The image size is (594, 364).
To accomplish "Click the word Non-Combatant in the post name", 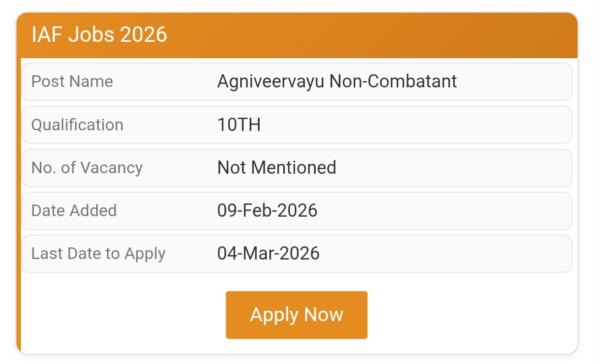I will [x=393, y=81].
